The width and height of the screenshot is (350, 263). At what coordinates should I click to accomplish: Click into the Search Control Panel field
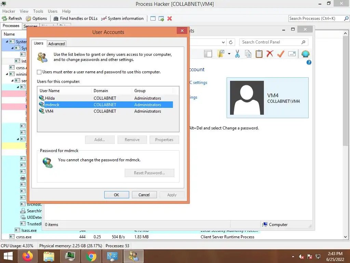270,42
